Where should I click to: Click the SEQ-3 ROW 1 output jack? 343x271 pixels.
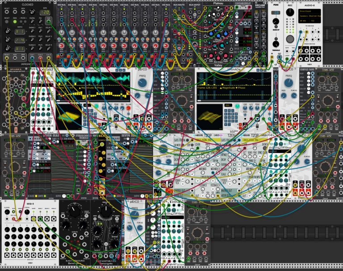[40, 219]
